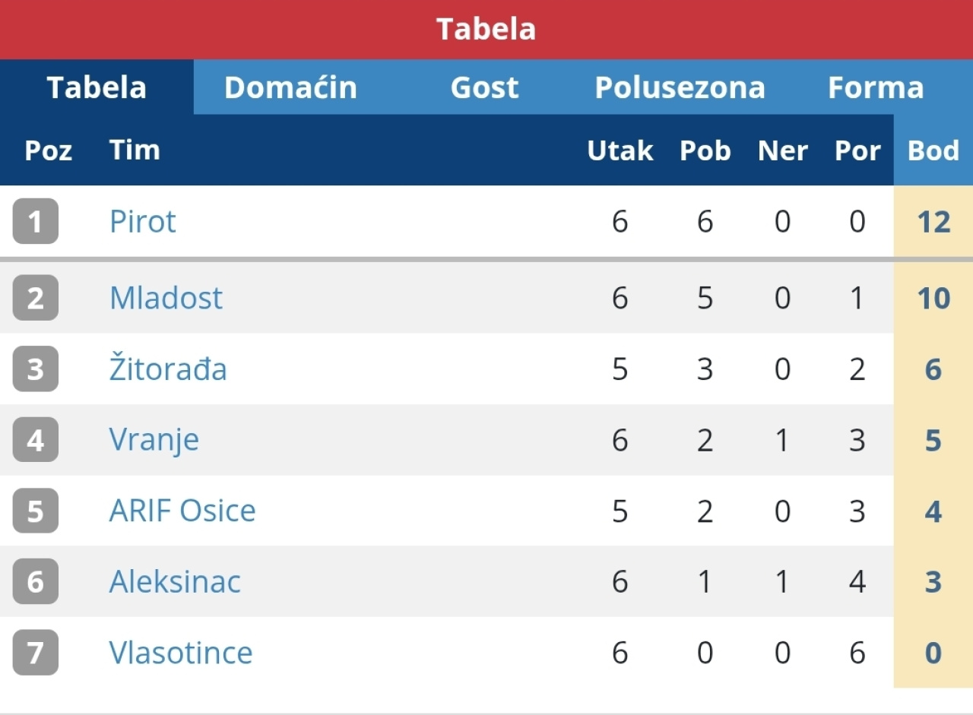
Task: Open the Vlasotince team link
Action: (x=181, y=653)
